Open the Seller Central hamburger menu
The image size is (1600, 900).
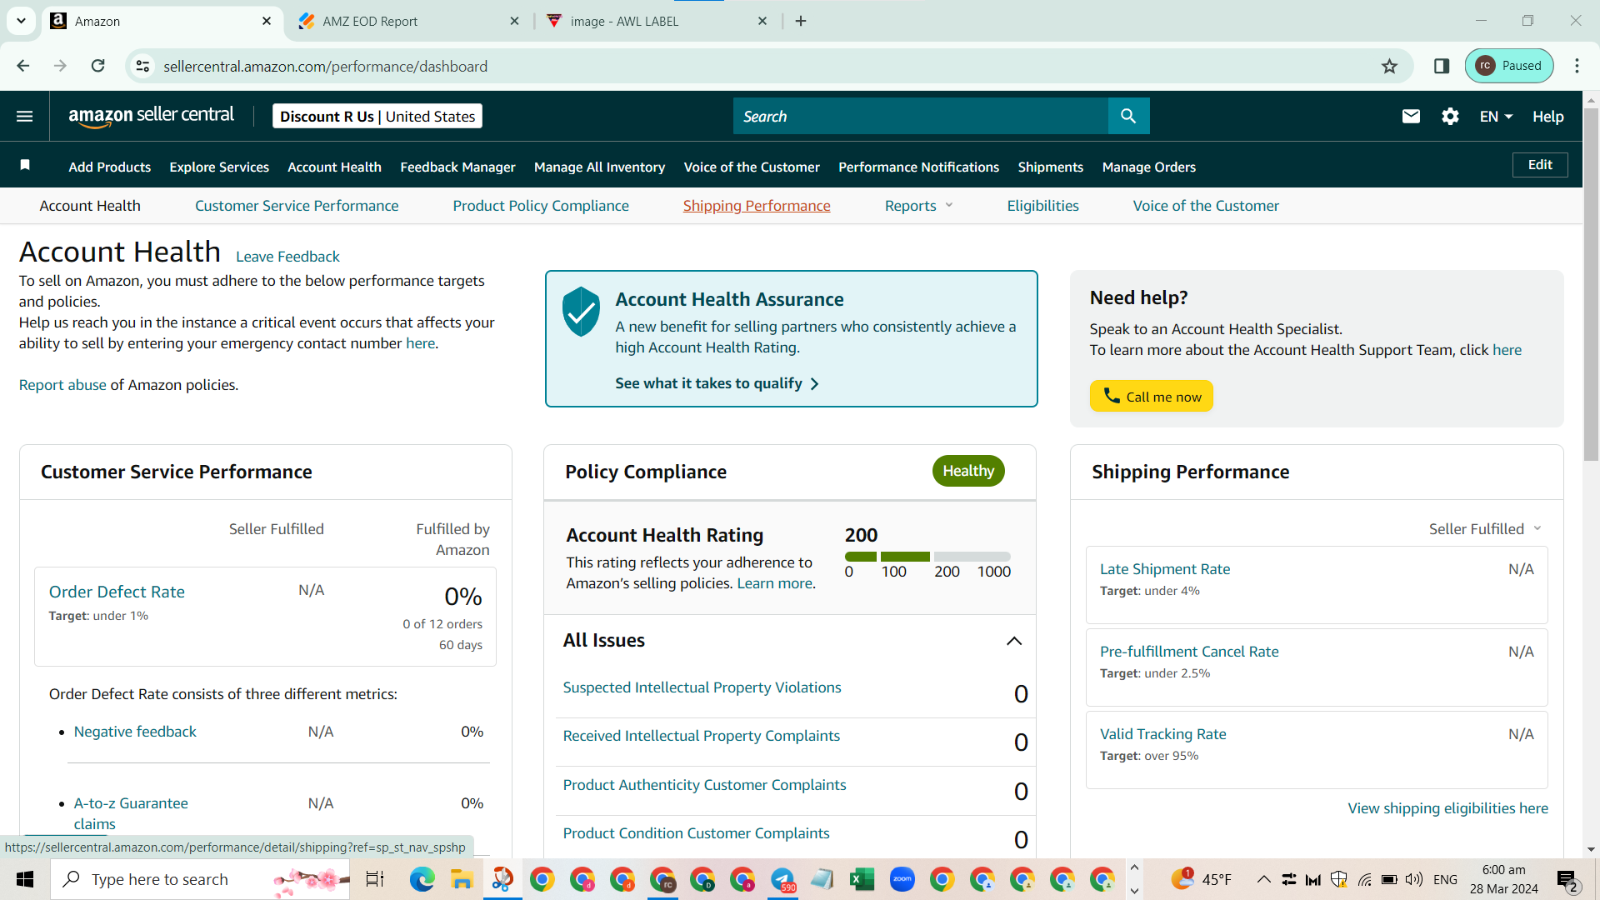[25, 117]
